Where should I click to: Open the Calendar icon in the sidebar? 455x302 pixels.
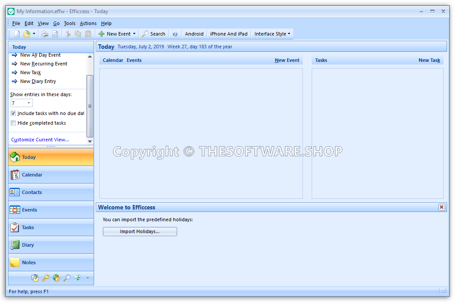pyautogui.click(x=15, y=175)
